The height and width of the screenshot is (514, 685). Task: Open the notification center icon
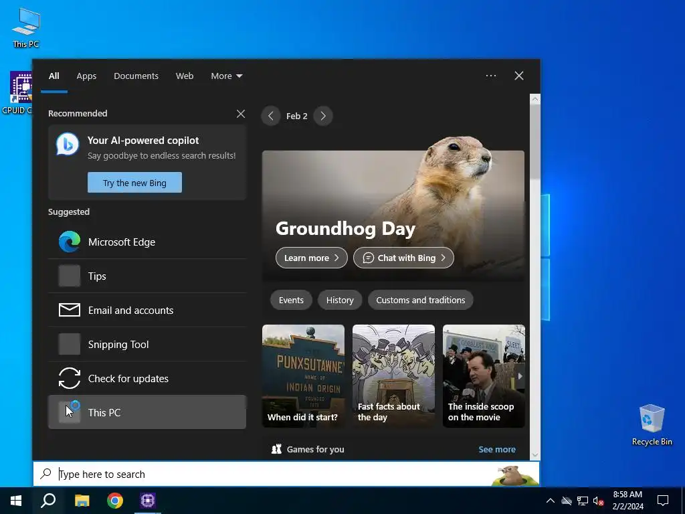[663, 501]
